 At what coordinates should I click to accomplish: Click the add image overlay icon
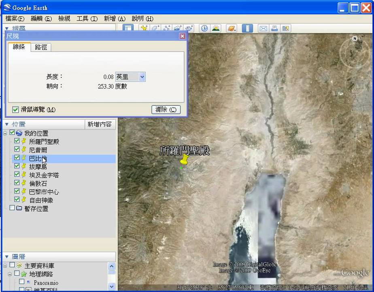click(x=178, y=28)
